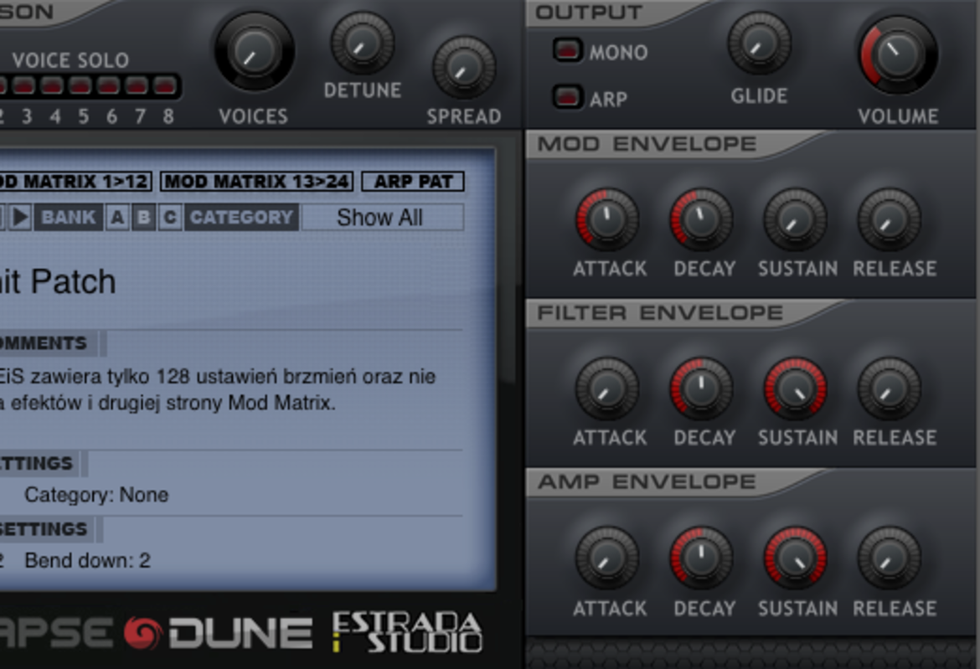Switch to the Arp Pat tab
This screenshot has width=980, height=669.
(413, 182)
